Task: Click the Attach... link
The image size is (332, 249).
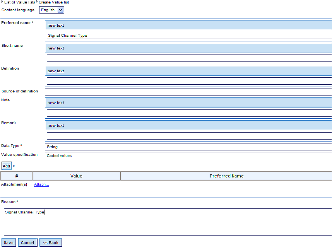Action: coord(41,184)
